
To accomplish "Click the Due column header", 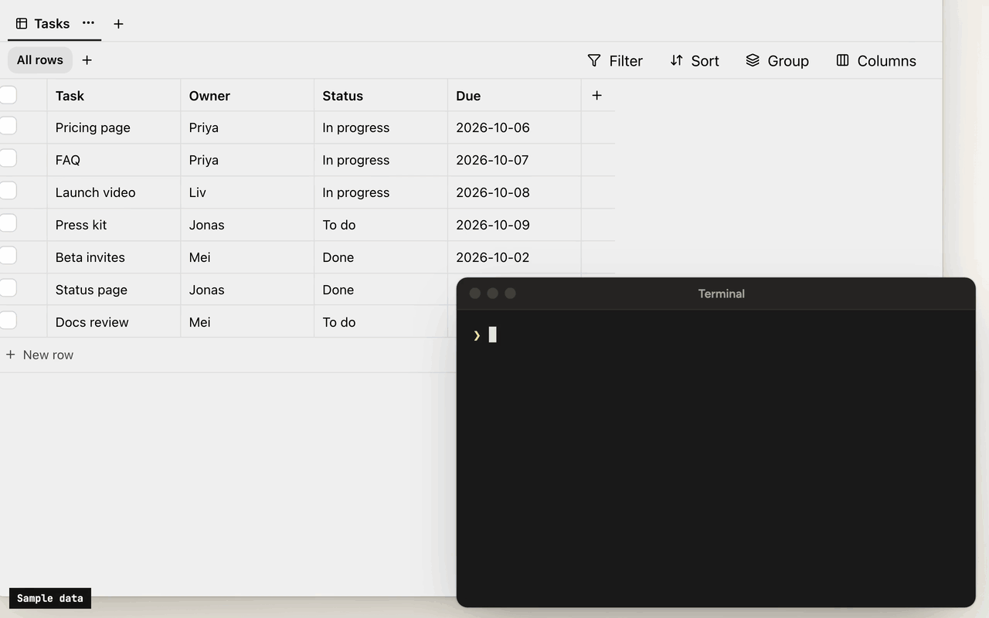I will click(515, 96).
